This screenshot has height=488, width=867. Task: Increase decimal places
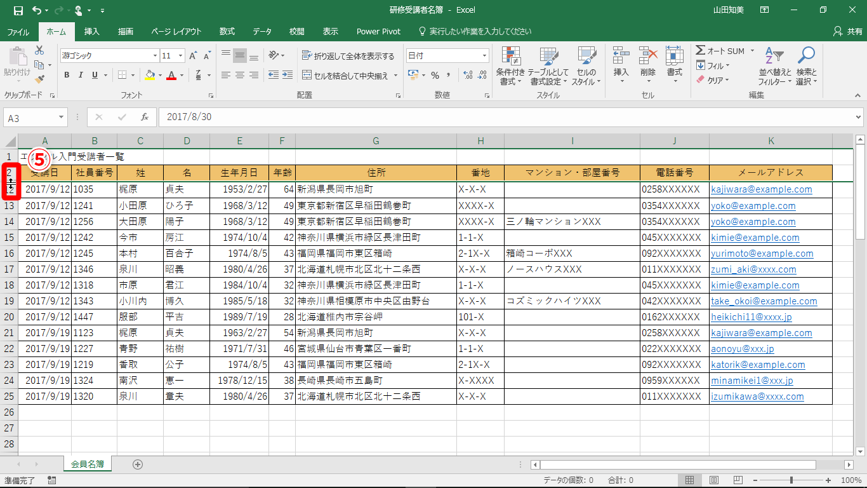tap(468, 75)
